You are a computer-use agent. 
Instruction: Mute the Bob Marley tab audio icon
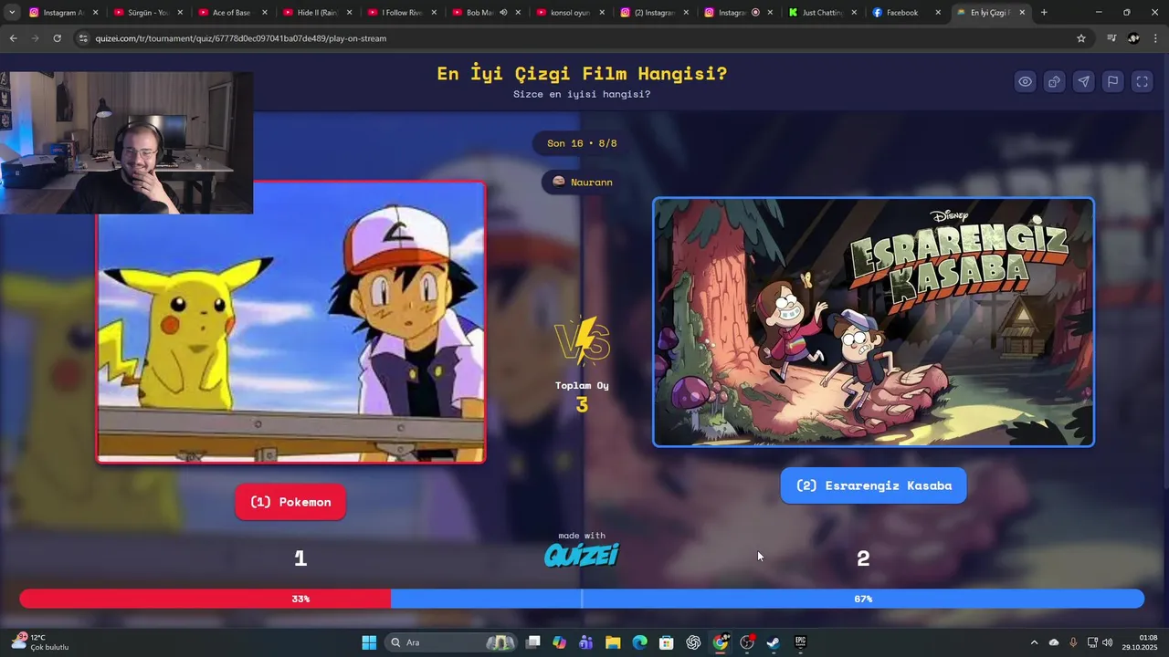pos(503,13)
